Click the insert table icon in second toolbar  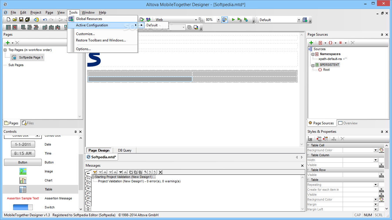(8, 27)
